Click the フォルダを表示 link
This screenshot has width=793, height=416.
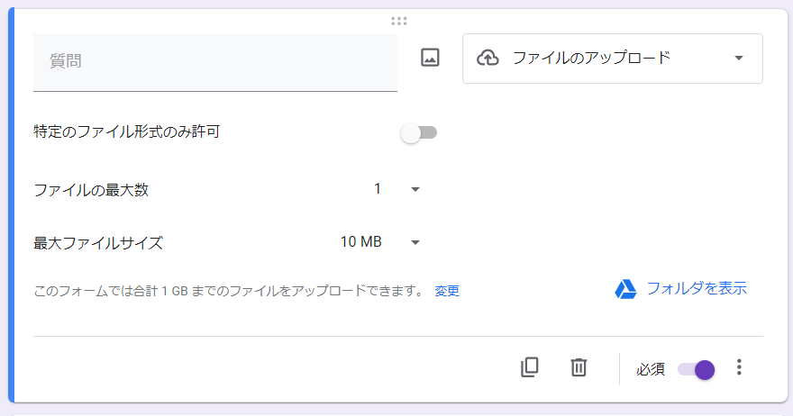tap(697, 289)
